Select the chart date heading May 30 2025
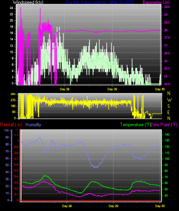179x211 pixels. [122, 2]
